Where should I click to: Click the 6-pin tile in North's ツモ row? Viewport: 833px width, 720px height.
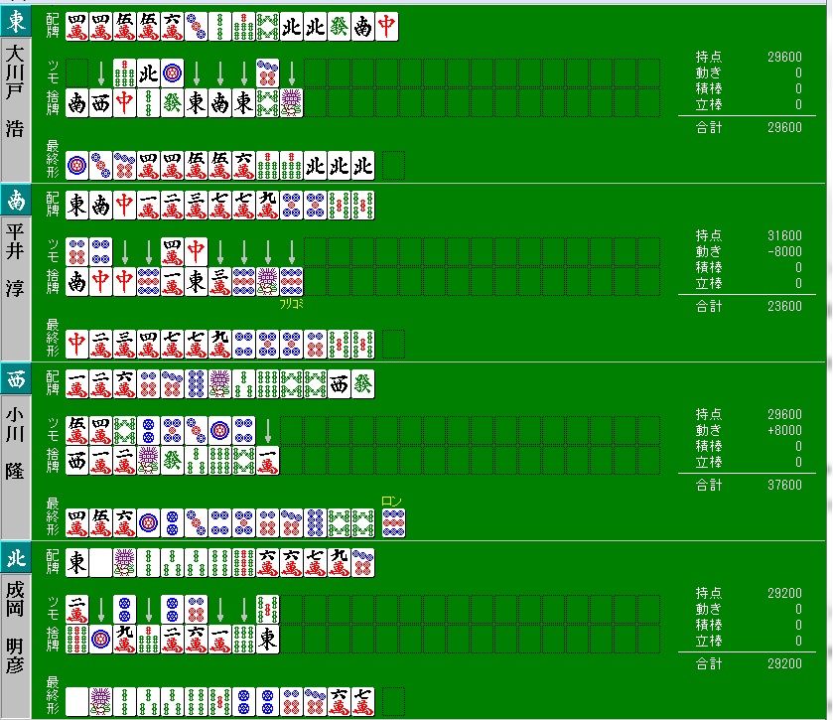(x=196, y=610)
